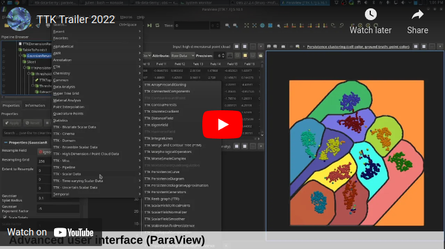Collapse the TTKPersistence tree node

pos(24,68)
